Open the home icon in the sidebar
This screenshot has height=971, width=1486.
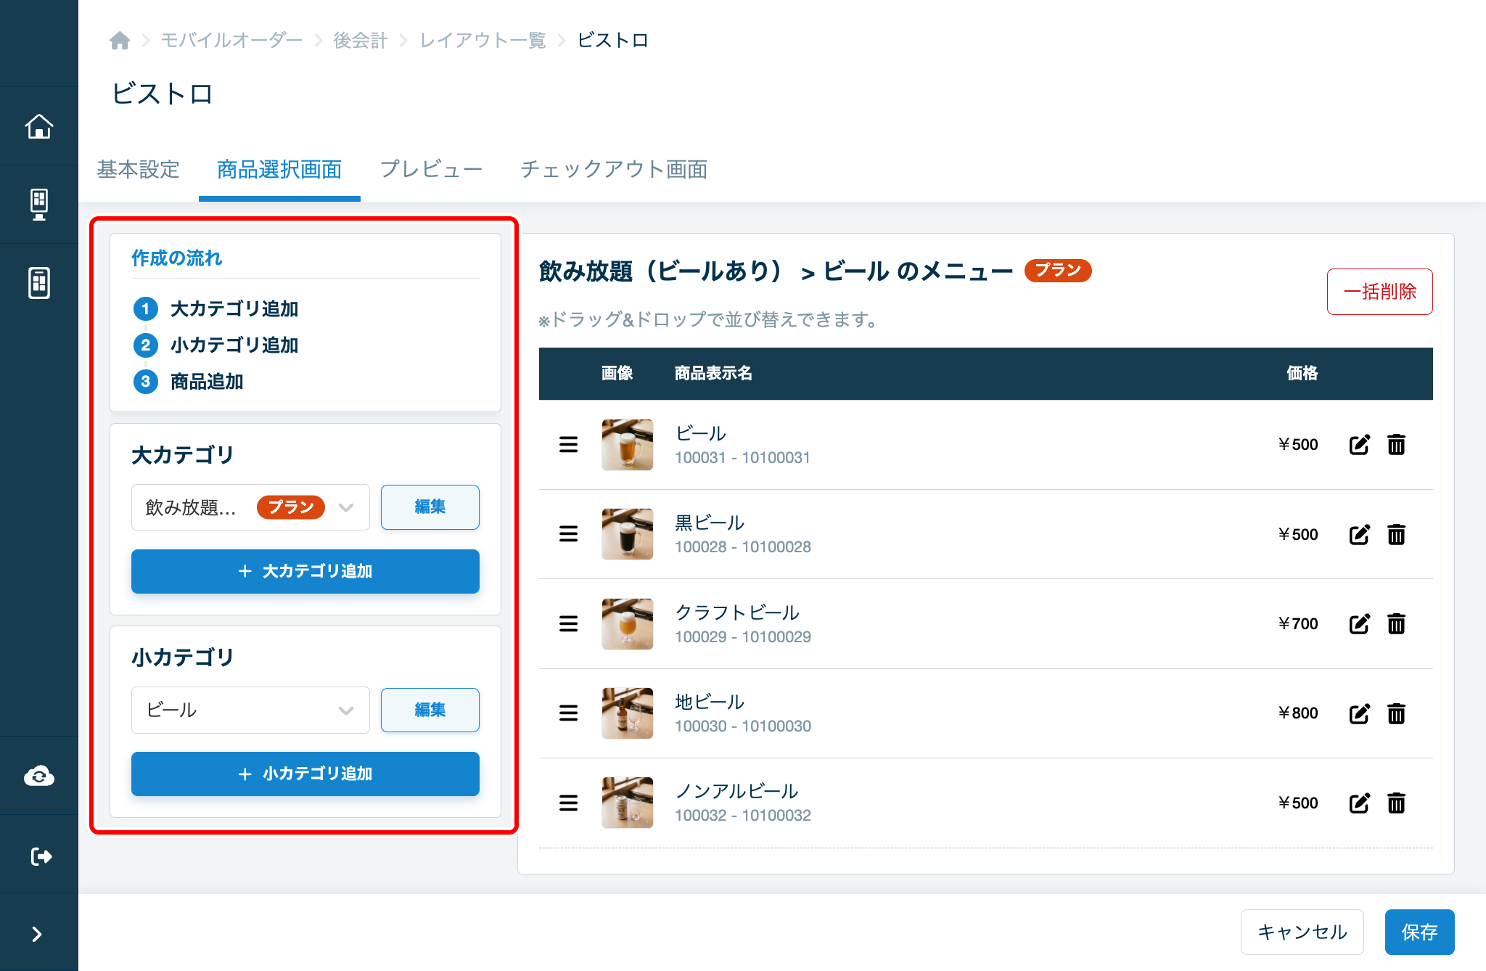tap(39, 126)
